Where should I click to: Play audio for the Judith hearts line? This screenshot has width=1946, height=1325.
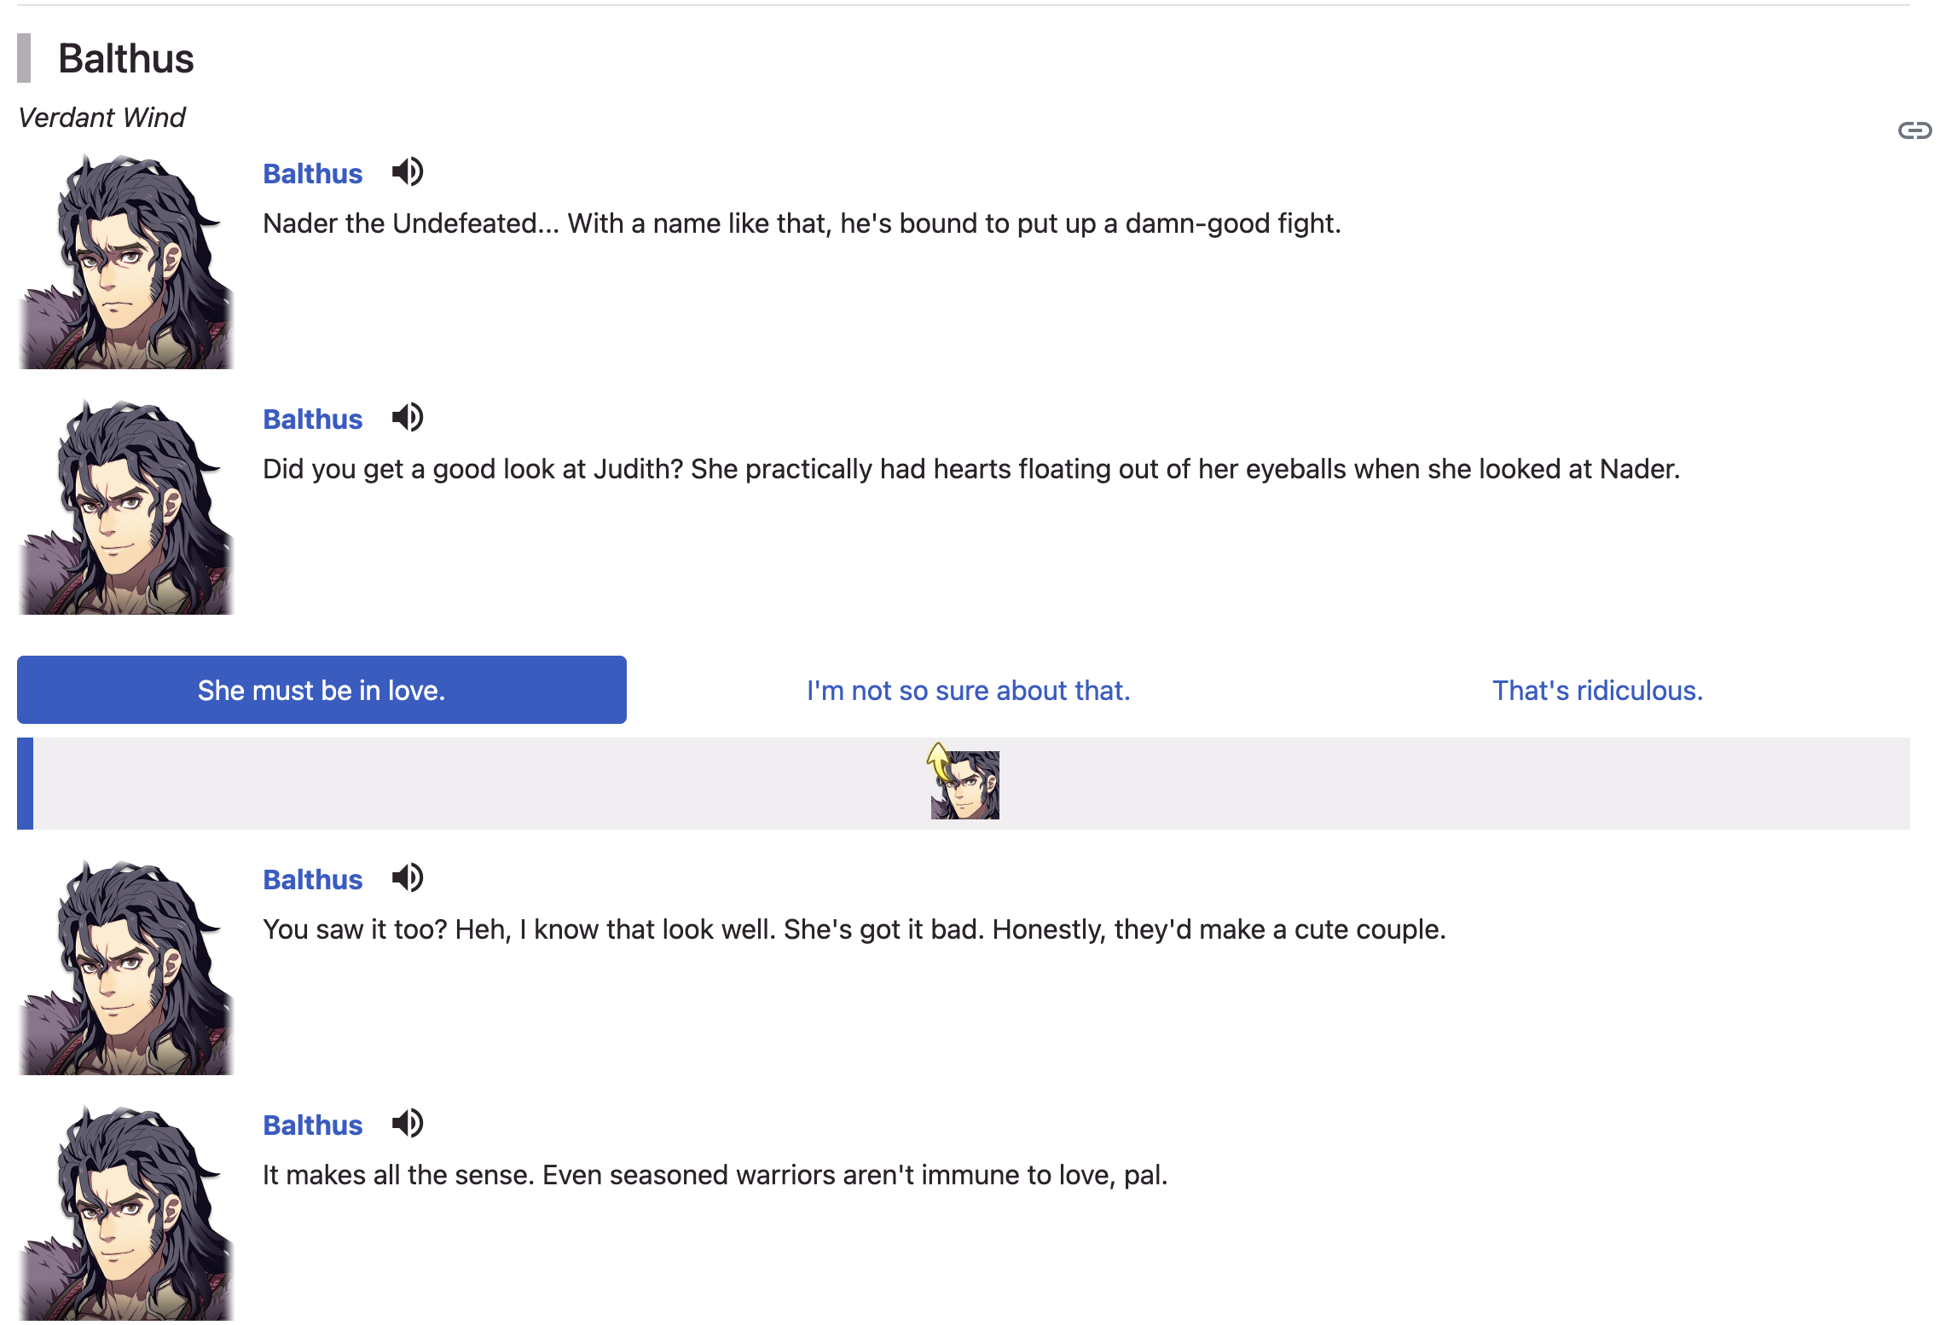tap(408, 418)
